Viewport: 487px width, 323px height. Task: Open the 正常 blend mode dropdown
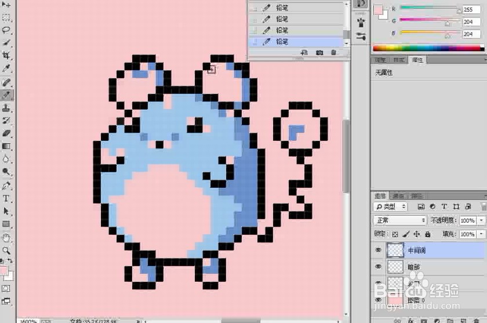coord(400,220)
